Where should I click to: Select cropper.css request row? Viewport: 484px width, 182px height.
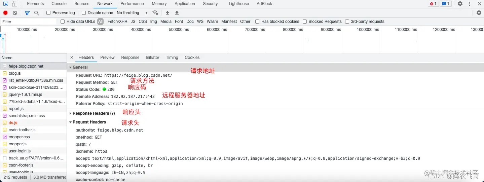tap(33, 137)
